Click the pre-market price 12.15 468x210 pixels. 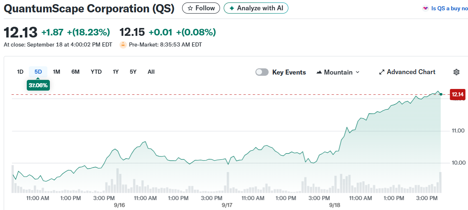click(132, 32)
